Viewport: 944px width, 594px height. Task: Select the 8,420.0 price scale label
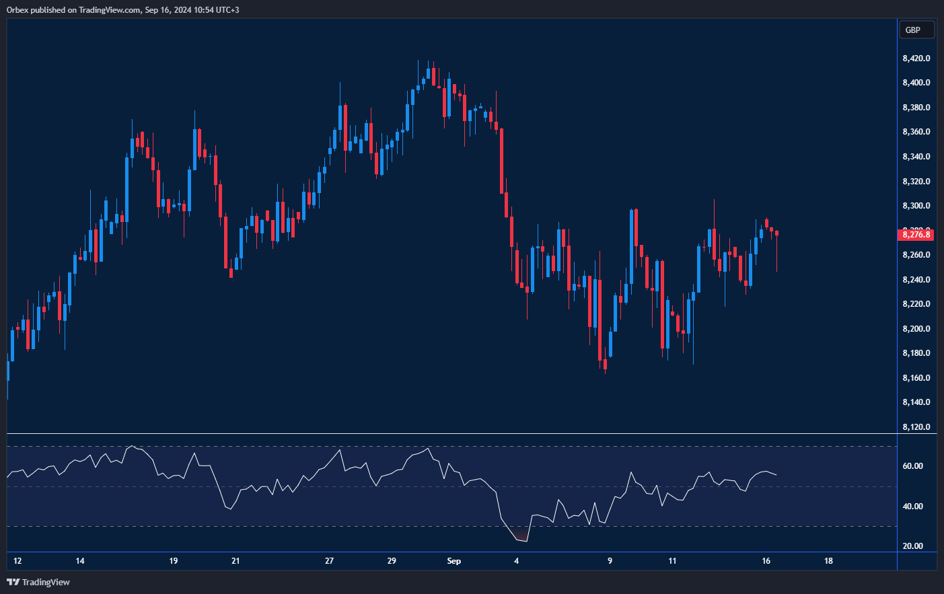[x=916, y=59]
